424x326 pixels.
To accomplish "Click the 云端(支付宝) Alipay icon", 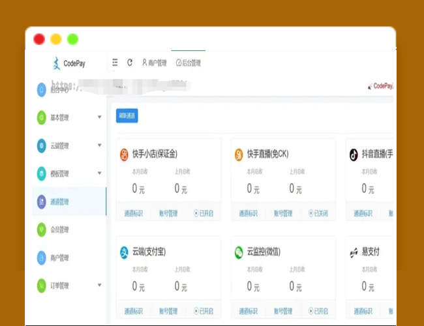I will 124,252.
